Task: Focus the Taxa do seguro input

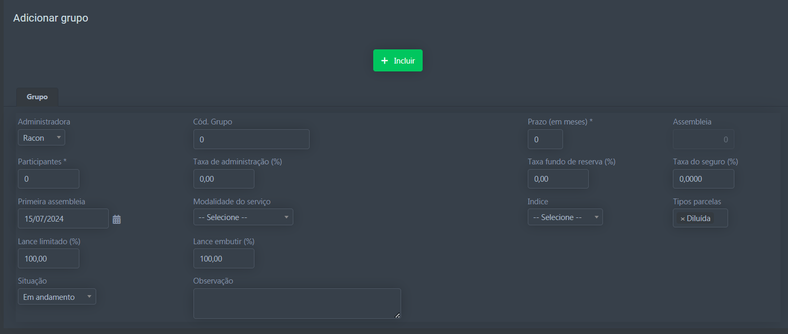Action: coord(703,179)
